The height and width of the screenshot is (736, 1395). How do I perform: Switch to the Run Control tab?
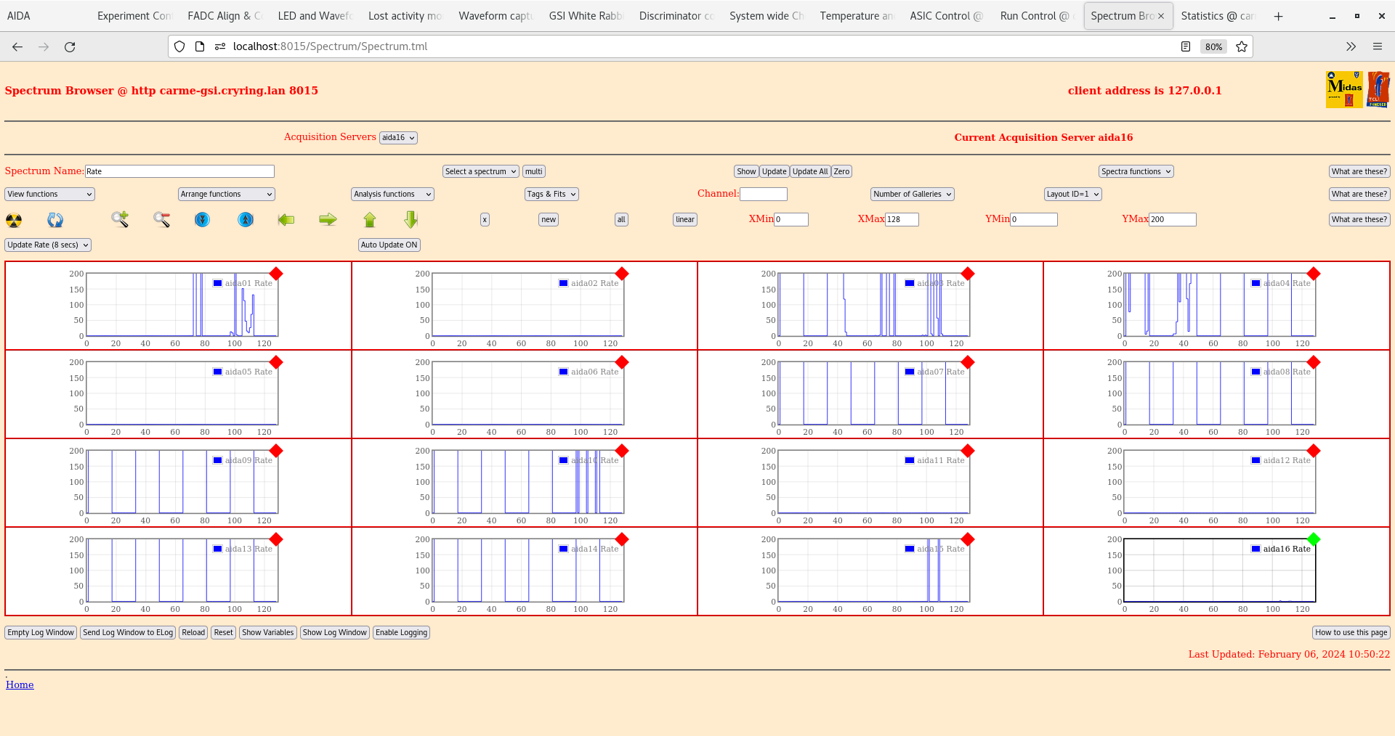1037,16
